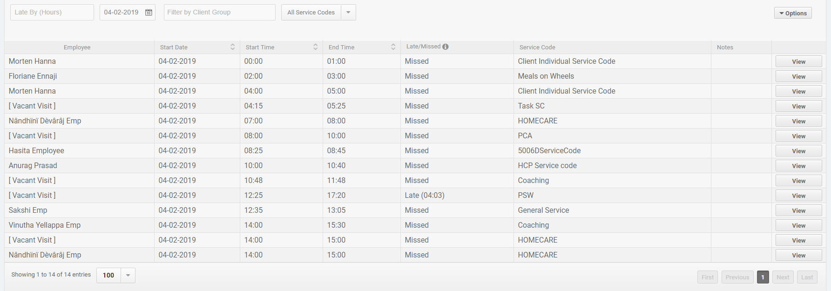Open the calendar date picker icon

click(149, 13)
